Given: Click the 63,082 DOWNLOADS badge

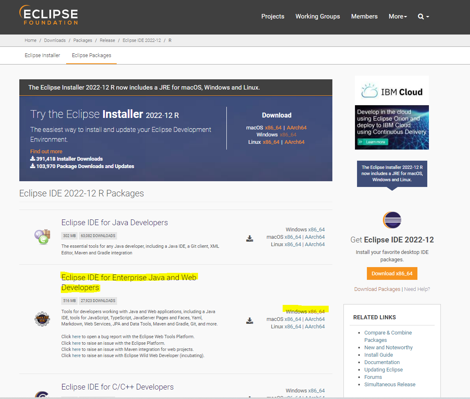Looking at the screenshot, I should (x=98, y=236).
